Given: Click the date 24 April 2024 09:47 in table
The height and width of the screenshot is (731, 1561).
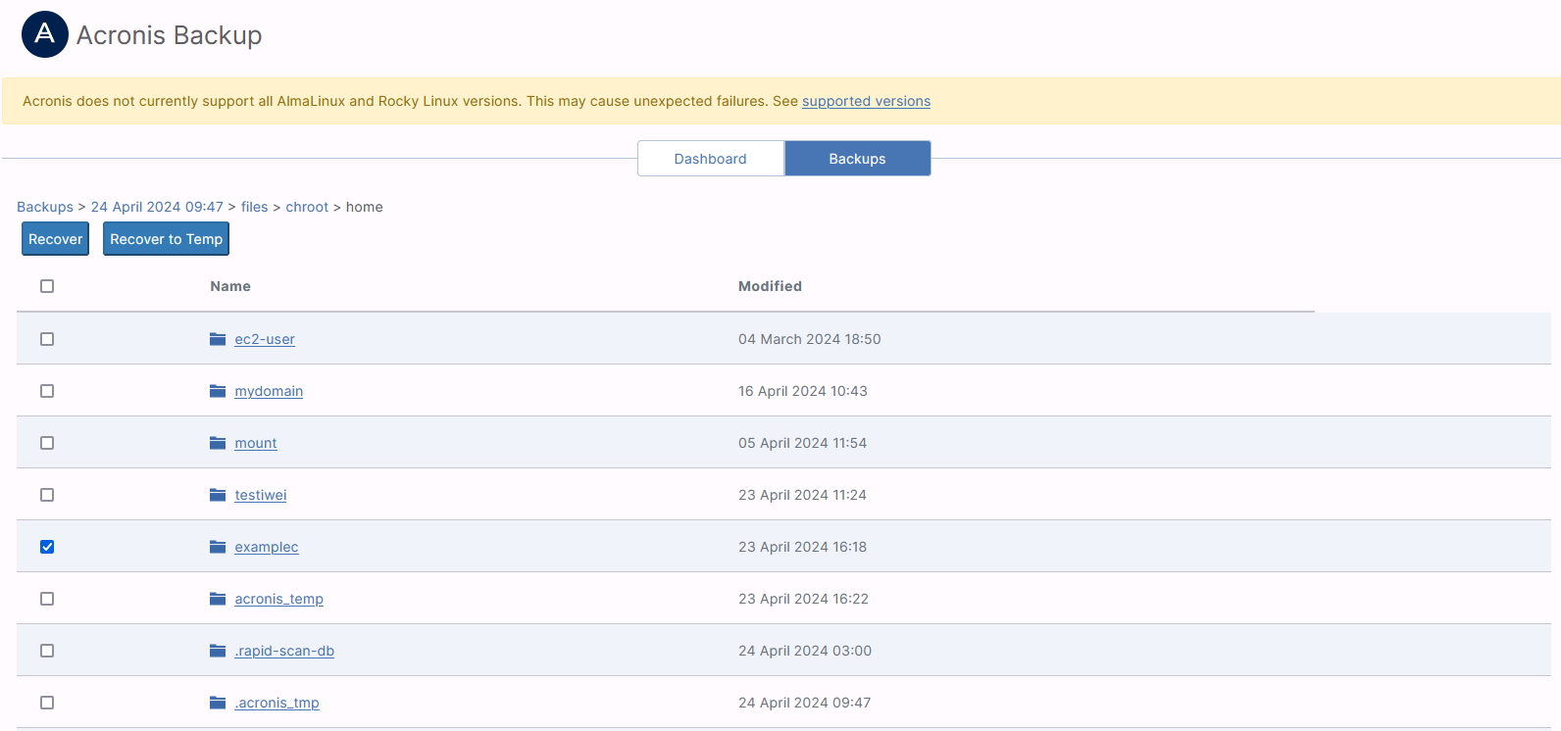Looking at the screenshot, I should [805, 703].
